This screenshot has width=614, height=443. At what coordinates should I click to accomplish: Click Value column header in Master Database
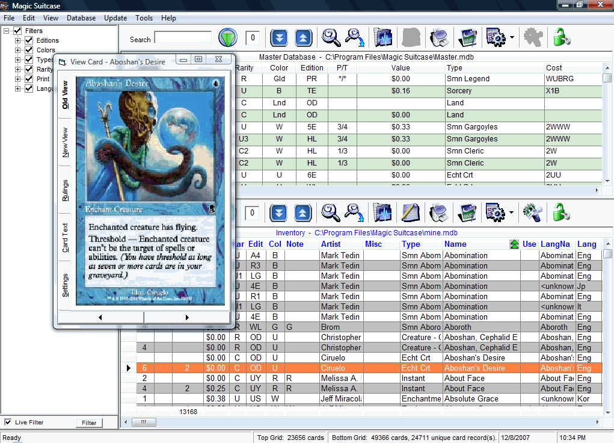[401, 68]
